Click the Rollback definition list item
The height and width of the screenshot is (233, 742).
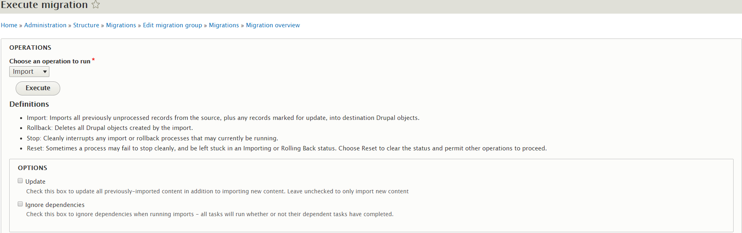110,128
